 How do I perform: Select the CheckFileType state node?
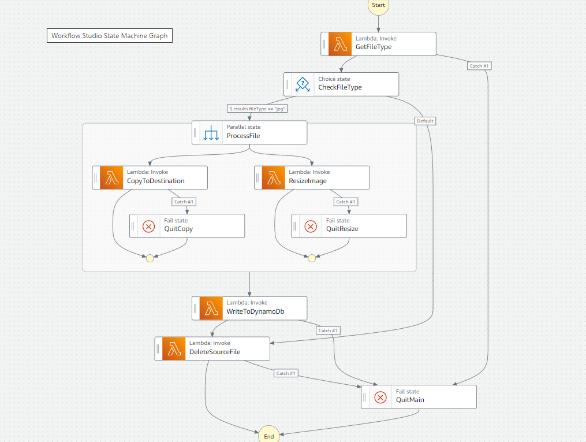tap(341, 84)
